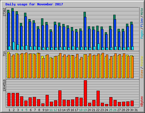Click the day '6' axis label
145x113 pixels.
[31, 110]
